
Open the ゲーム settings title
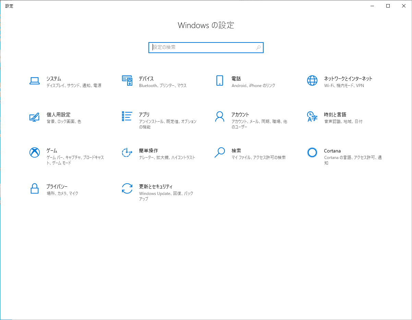point(52,151)
